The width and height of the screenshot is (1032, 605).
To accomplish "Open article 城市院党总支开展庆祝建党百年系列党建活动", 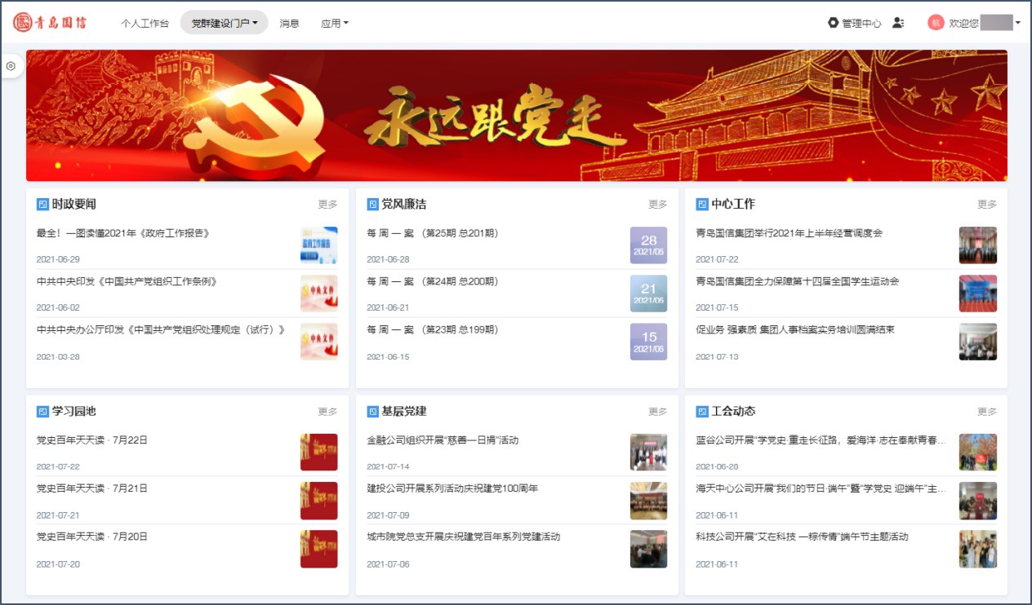I will tap(464, 537).
